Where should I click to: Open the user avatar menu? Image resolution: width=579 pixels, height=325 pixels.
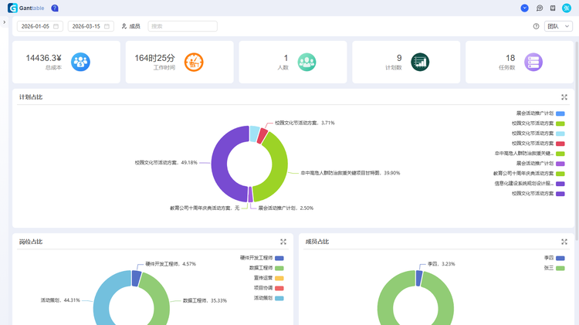tap(567, 8)
